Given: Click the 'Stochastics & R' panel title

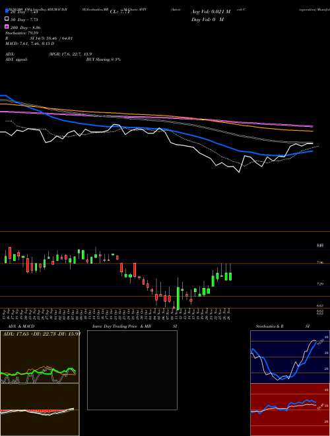Looking at the screenshot, I should pyautogui.click(x=270, y=326).
